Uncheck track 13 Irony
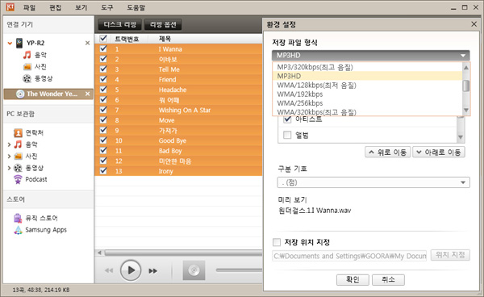Image resolution: width=484 pixels, height=297 pixels. [x=103, y=171]
